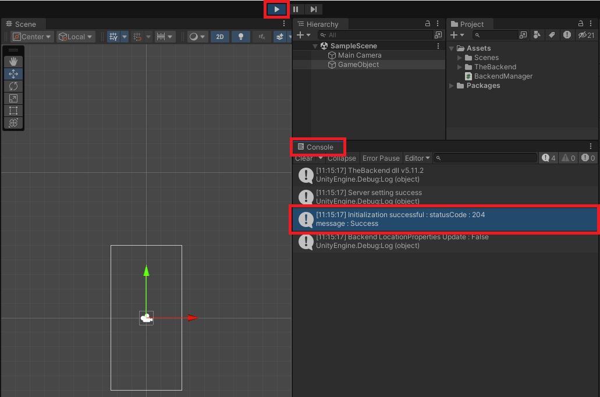600x397 pixels.
Task: Expand the TheBackend folder arrow
Action: 460,67
